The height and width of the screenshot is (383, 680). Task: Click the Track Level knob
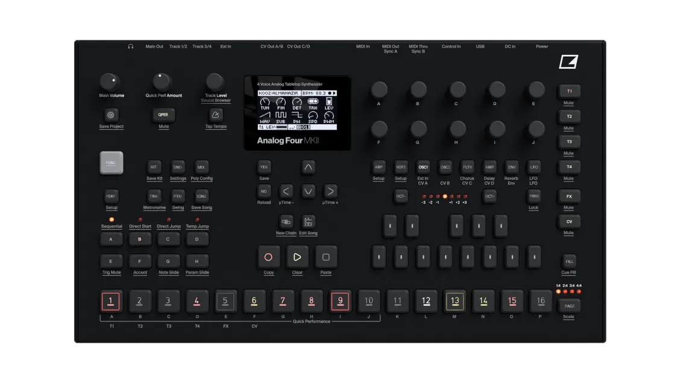[215, 81]
